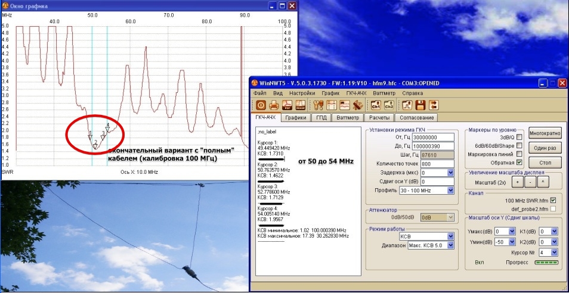Click the floppy disk save icon
The height and width of the screenshot is (293, 569).
click(x=420, y=105)
